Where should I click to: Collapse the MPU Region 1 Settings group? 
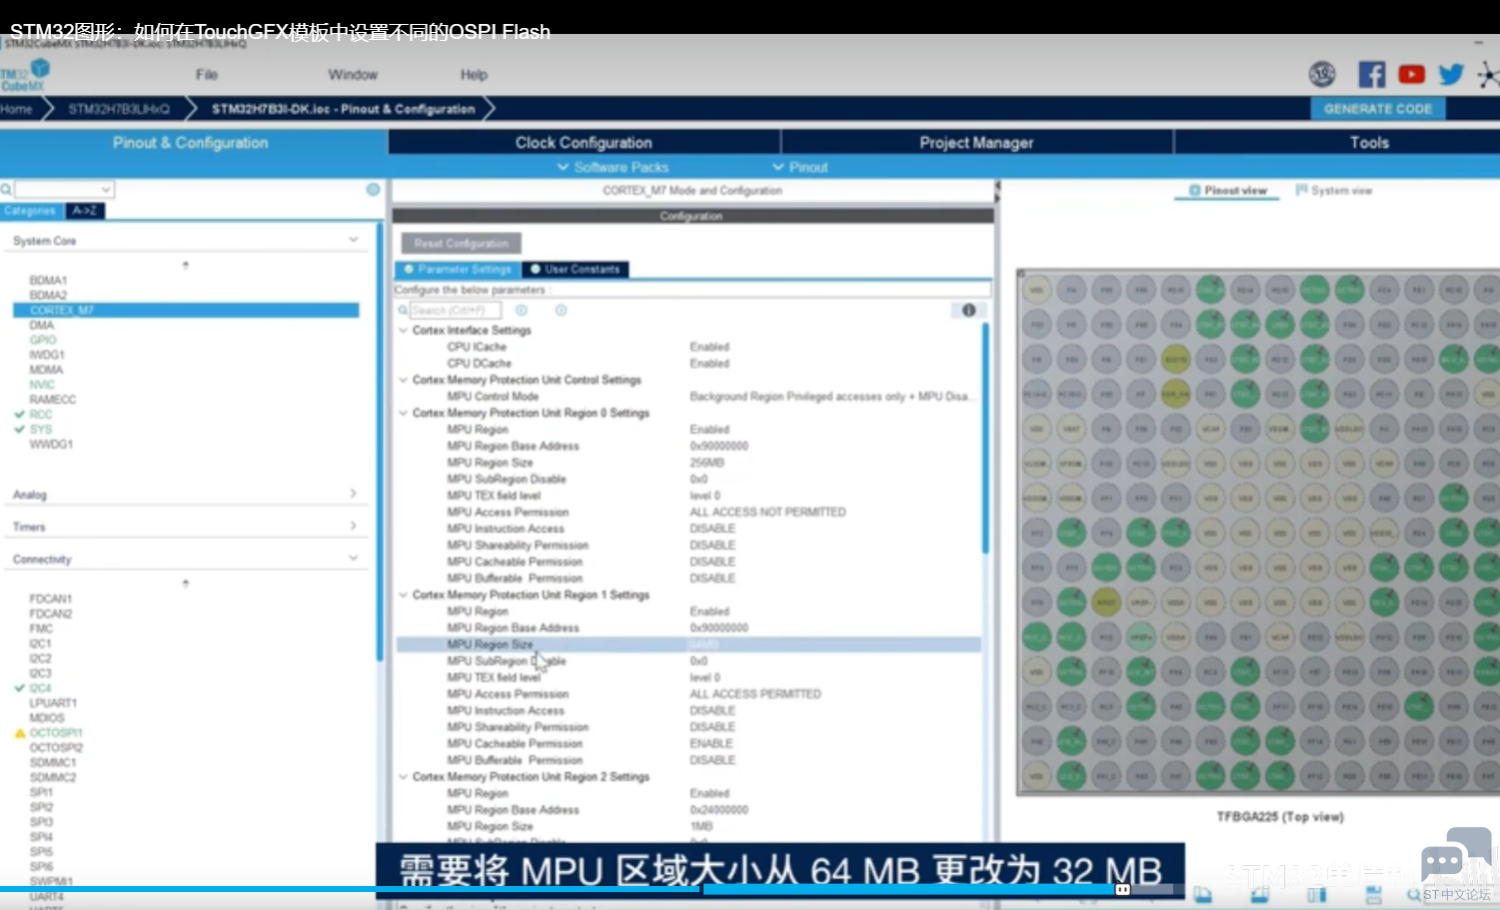point(404,595)
